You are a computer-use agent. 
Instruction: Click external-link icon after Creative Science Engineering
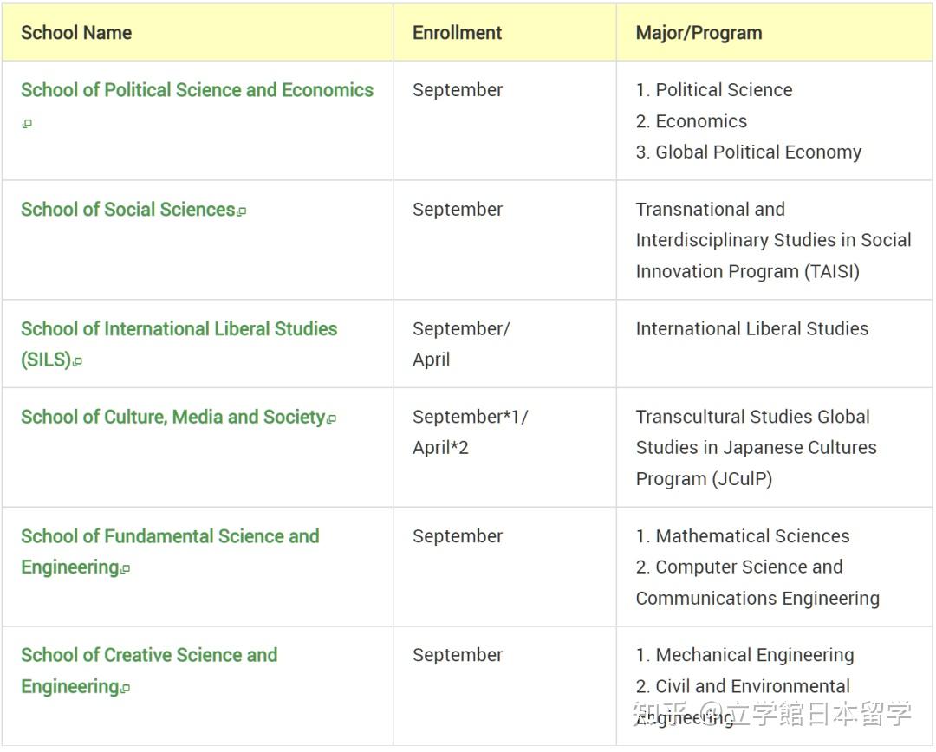pos(125,688)
